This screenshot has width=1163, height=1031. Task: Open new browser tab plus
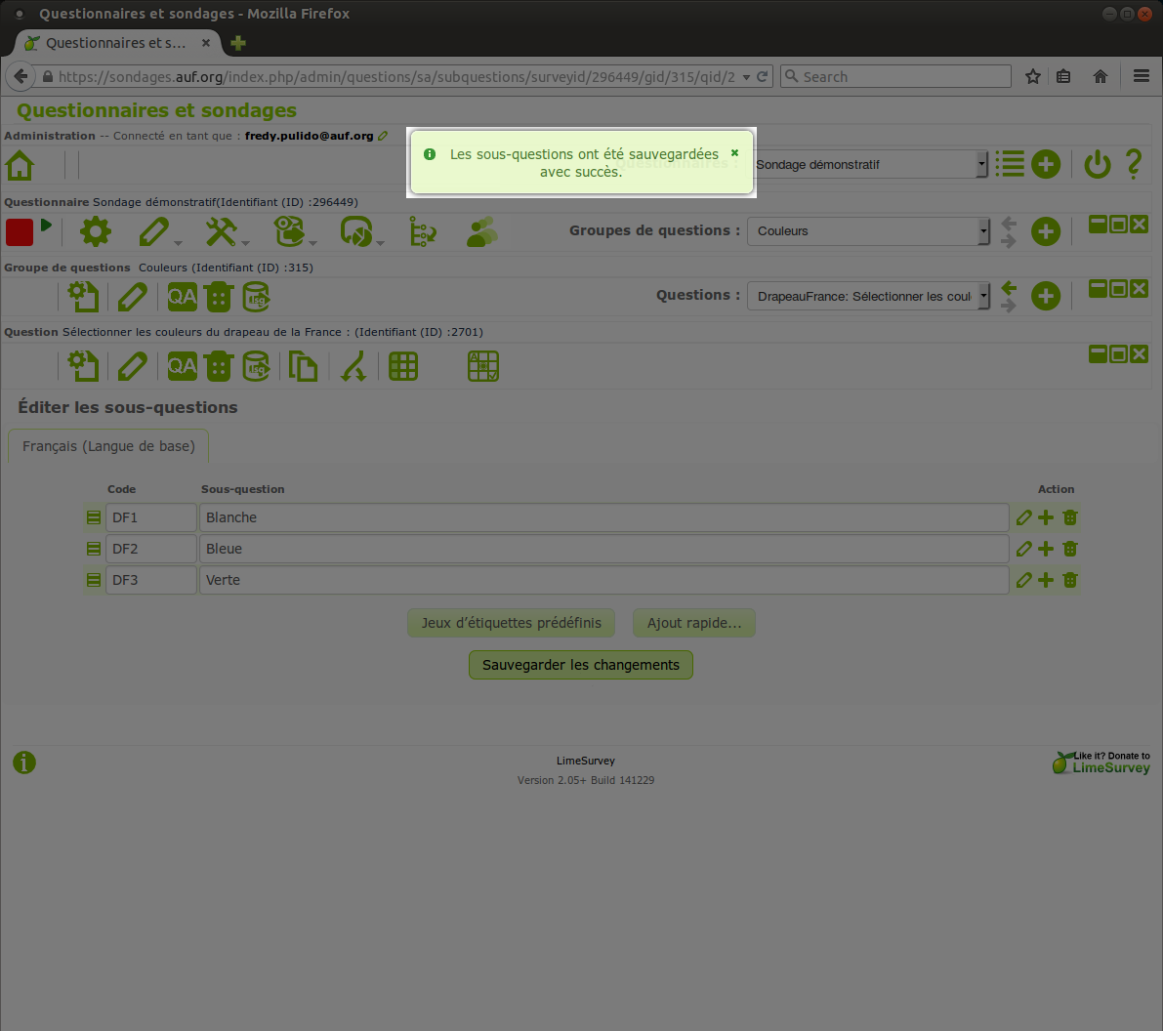click(238, 43)
